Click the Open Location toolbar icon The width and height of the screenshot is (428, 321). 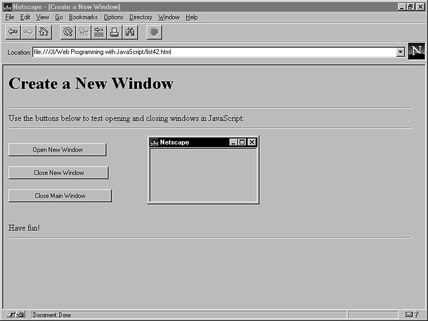click(x=99, y=32)
